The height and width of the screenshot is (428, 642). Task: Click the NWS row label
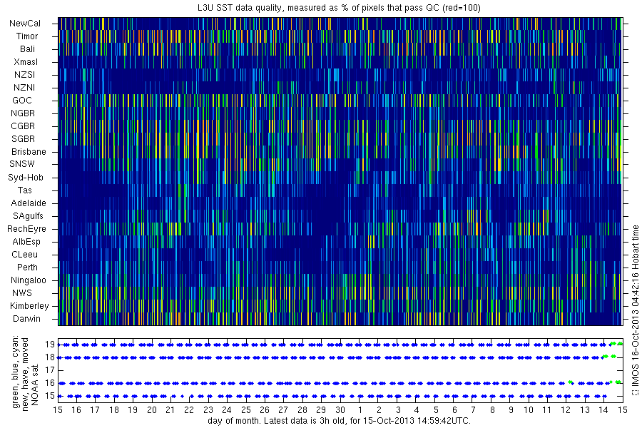(x=22, y=293)
